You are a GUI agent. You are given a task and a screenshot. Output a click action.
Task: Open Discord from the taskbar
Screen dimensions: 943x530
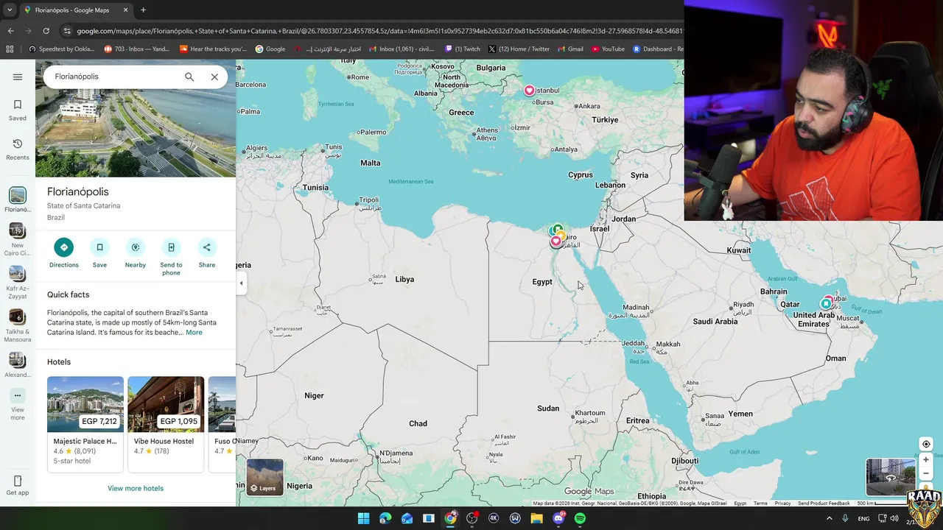(558, 518)
